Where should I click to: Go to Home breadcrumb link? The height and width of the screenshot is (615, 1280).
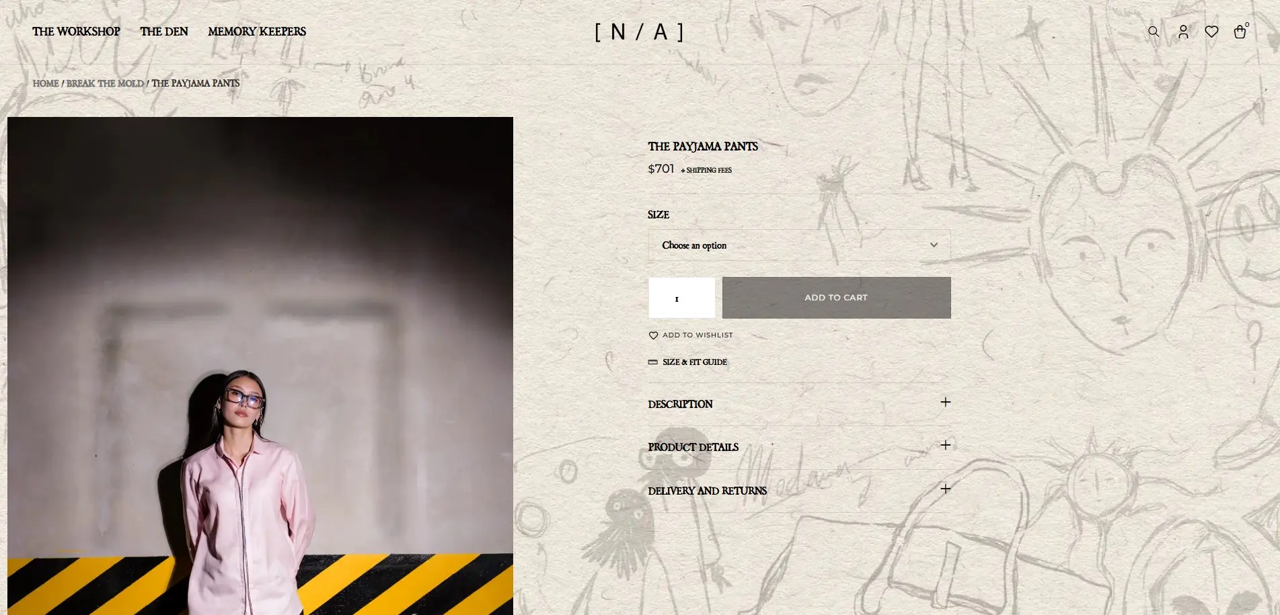click(x=46, y=83)
